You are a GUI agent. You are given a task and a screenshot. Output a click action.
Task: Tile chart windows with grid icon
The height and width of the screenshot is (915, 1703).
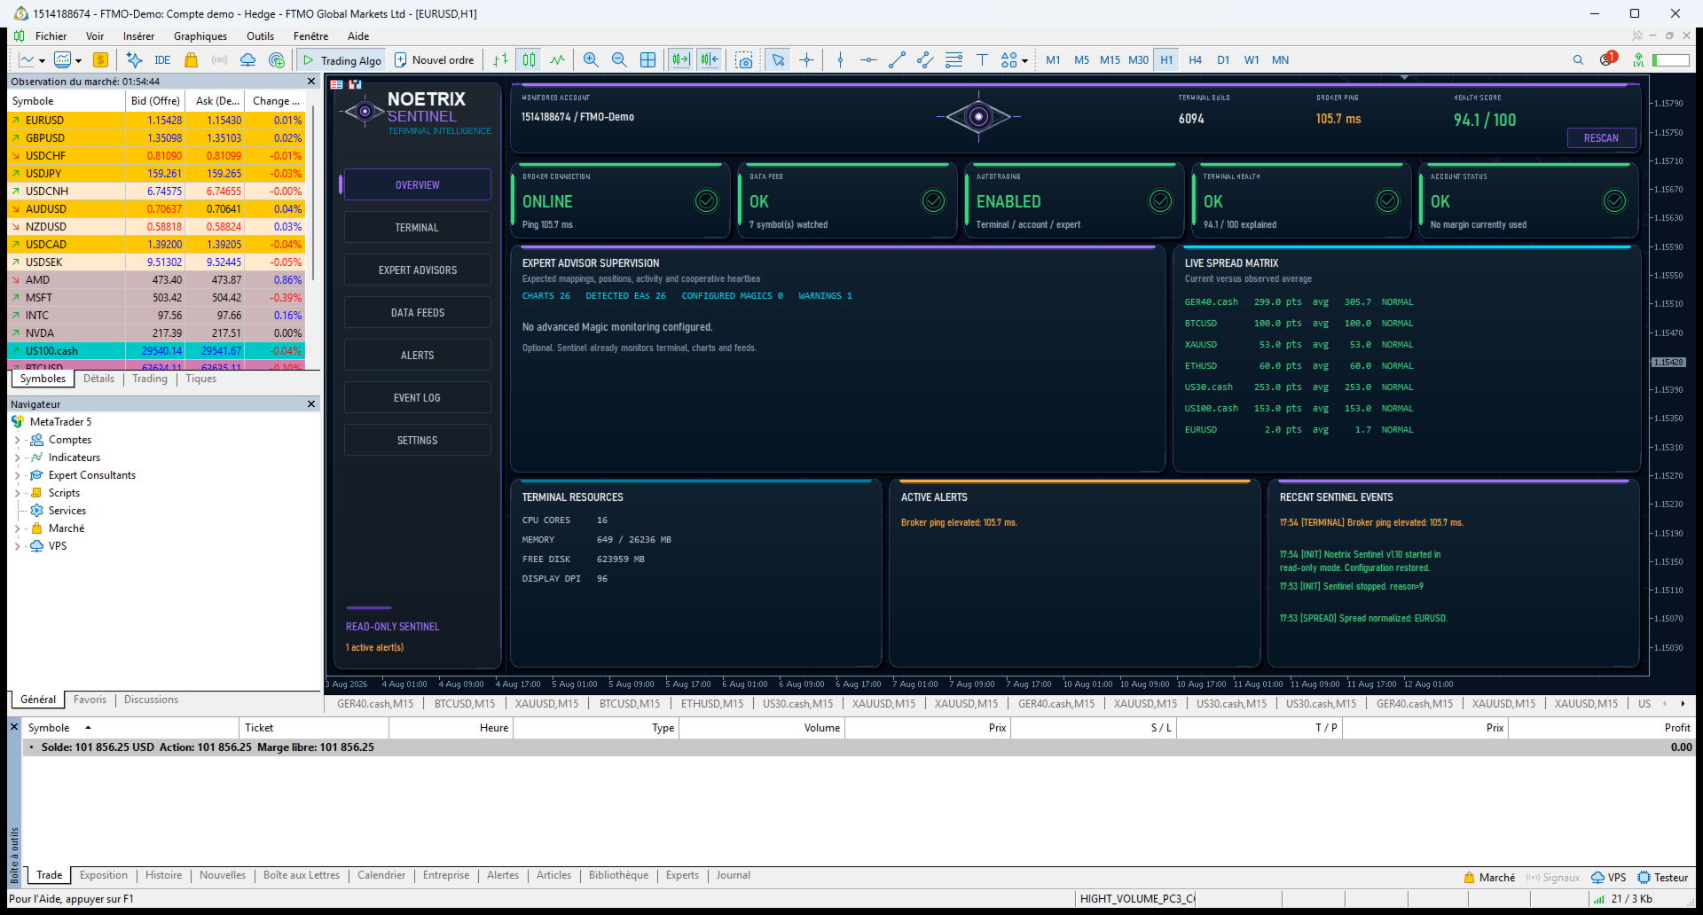click(648, 60)
